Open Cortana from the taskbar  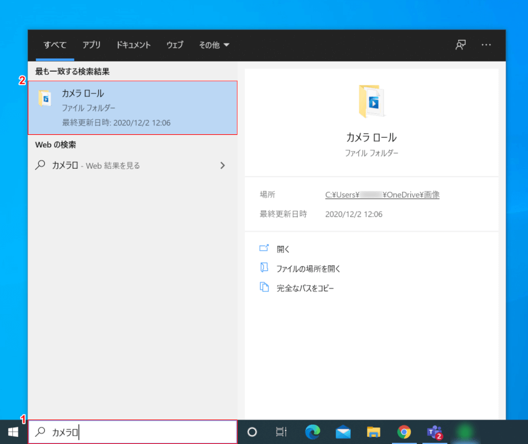pyautogui.click(x=252, y=432)
